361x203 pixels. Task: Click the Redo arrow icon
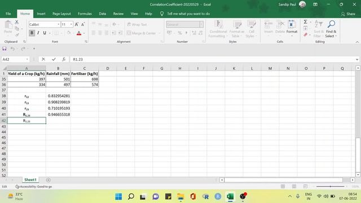point(23,48)
